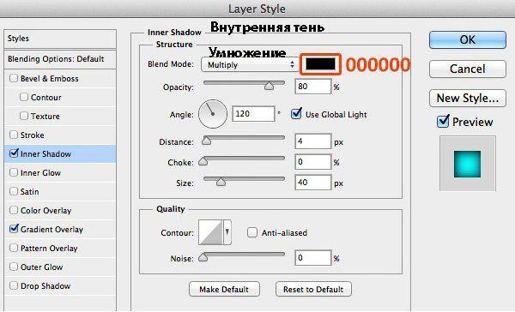
Task: Enable the Drop Shadow checkbox
Action: (14, 285)
